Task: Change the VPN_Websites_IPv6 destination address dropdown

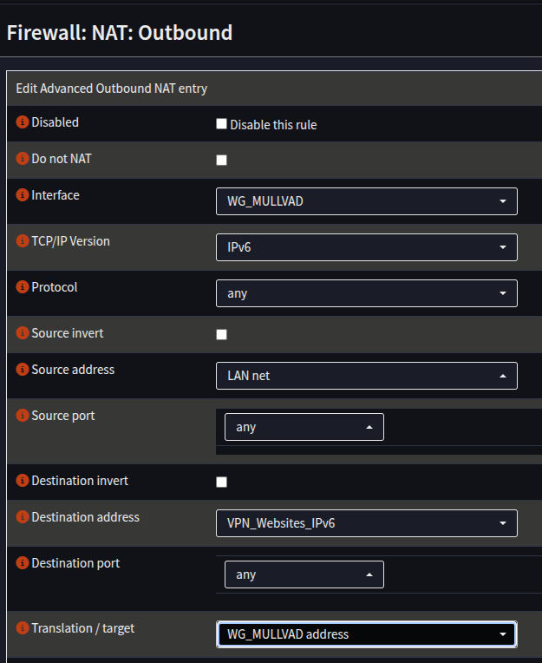Action: click(x=366, y=523)
